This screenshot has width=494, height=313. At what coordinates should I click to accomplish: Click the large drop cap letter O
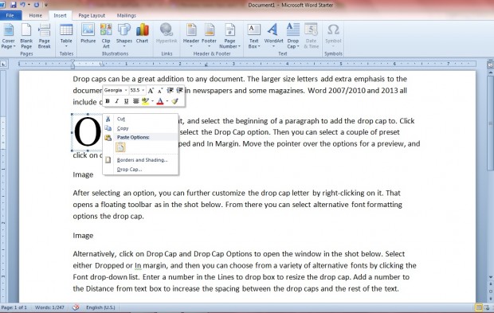(88, 132)
